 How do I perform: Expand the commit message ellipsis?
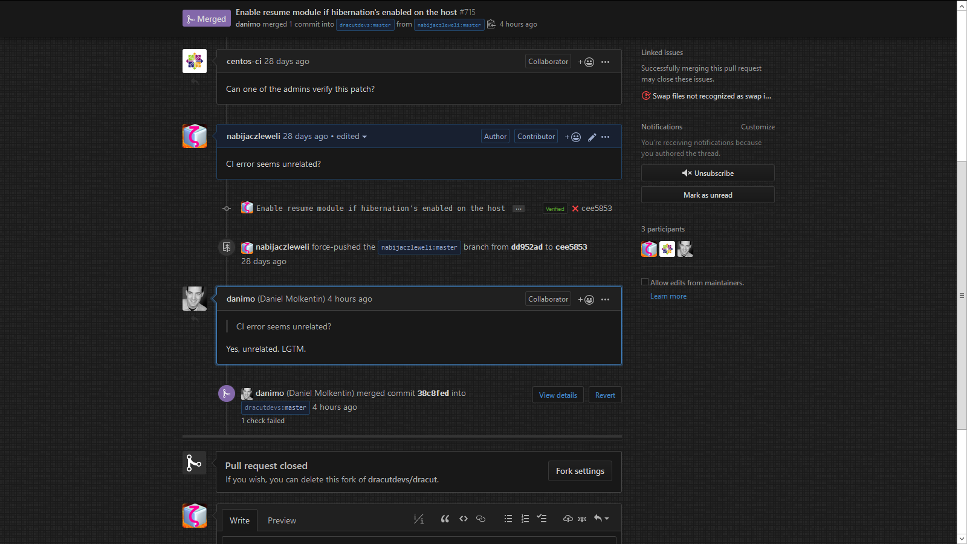tap(519, 209)
